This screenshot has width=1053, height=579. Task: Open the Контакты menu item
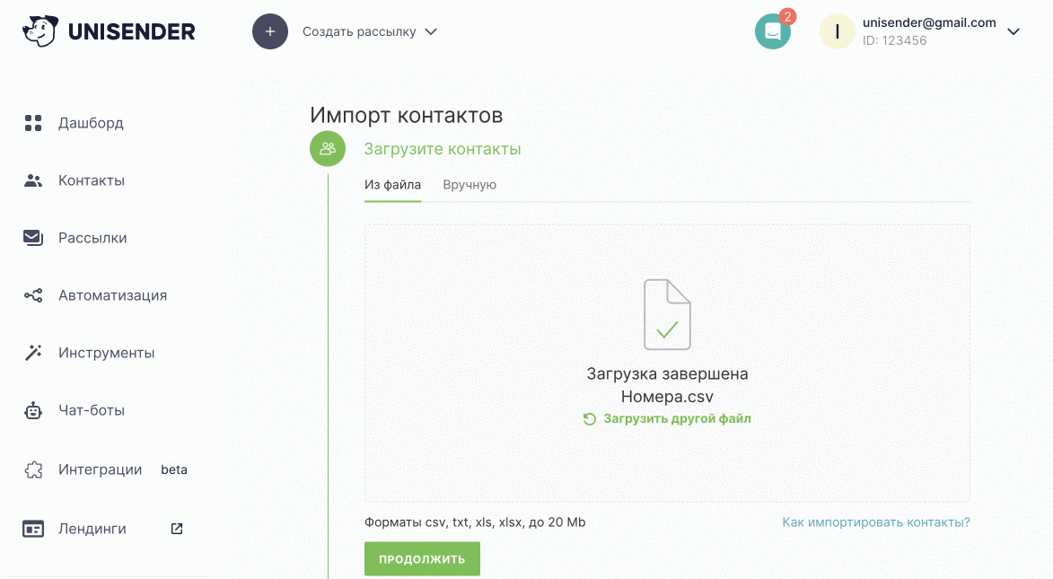tap(92, 180)
